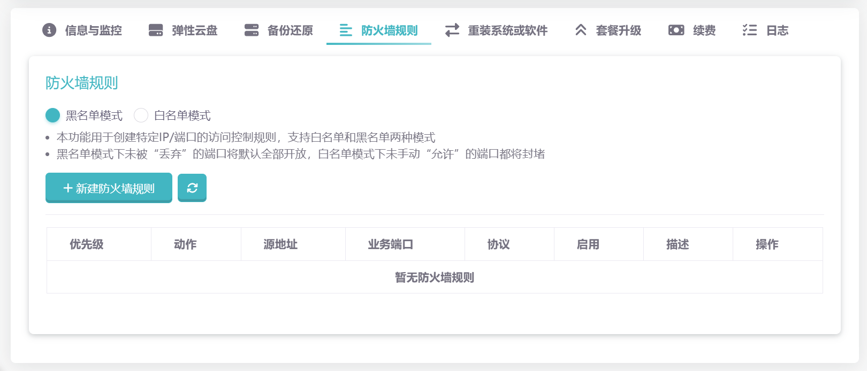Refresh the firewall rules list
Screen dimensions: 867x371
[192, 188]
